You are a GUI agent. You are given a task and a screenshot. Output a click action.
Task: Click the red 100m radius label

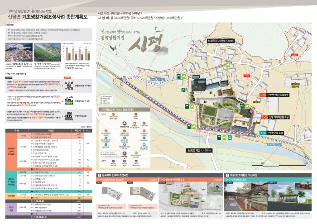247,76
